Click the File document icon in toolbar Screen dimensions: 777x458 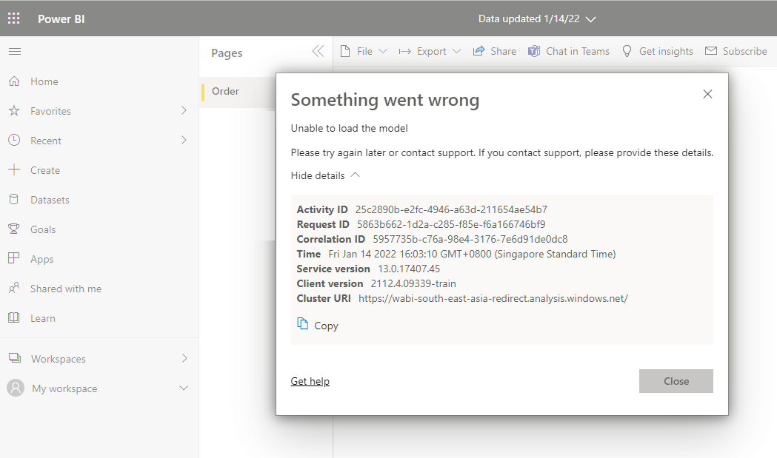pos(345,51)
